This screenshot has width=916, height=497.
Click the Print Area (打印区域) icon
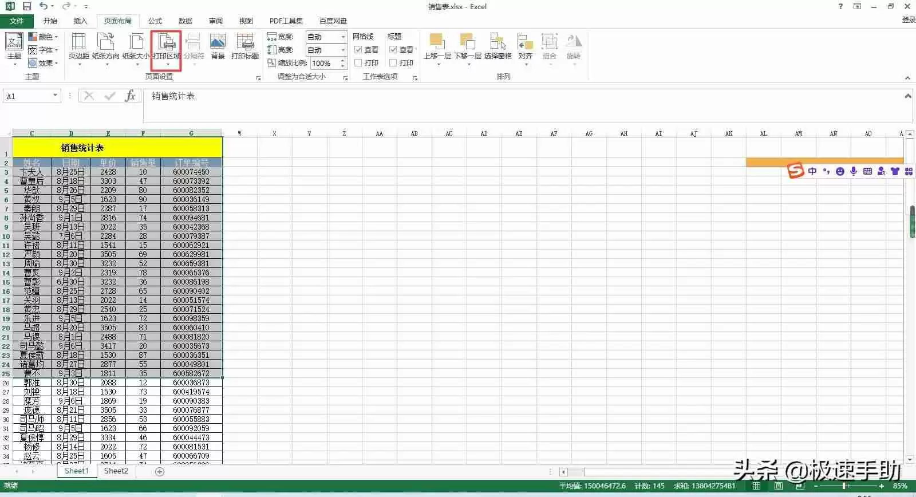click(167, 43)
